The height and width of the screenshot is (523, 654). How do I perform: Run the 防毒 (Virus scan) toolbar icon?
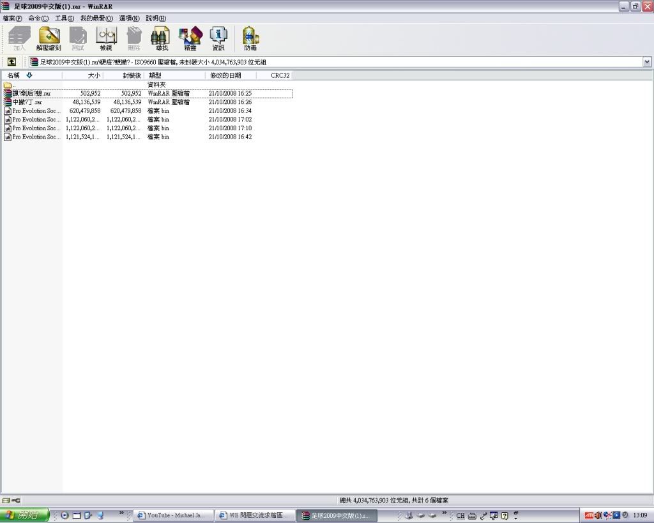click(x=250, y=38)
